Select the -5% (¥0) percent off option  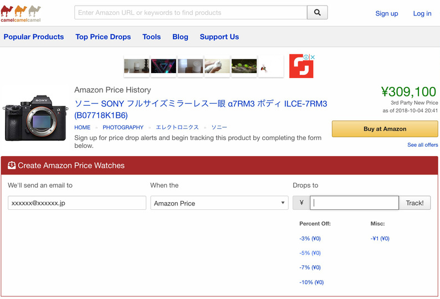point(310,253)
